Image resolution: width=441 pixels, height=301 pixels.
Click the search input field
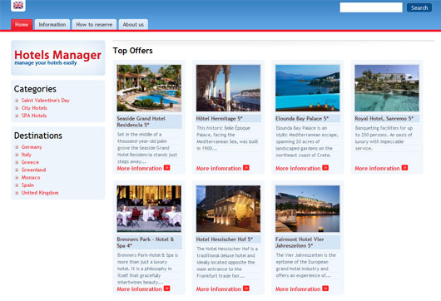point(371,7)
